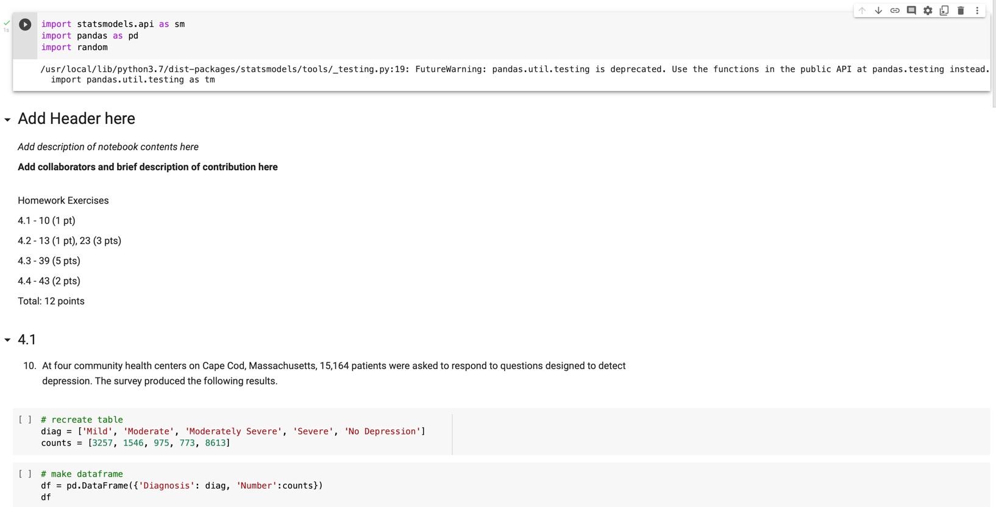996x507 pixels.
Task: Click the '4.2 - 13 (1 pt), 23 (3 pts)' line
Action: 69,241
